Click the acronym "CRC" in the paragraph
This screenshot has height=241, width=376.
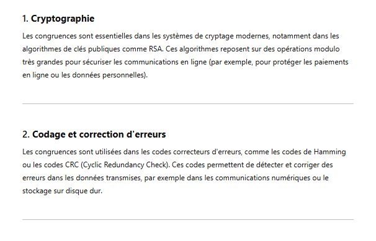[x=72, y=165]
